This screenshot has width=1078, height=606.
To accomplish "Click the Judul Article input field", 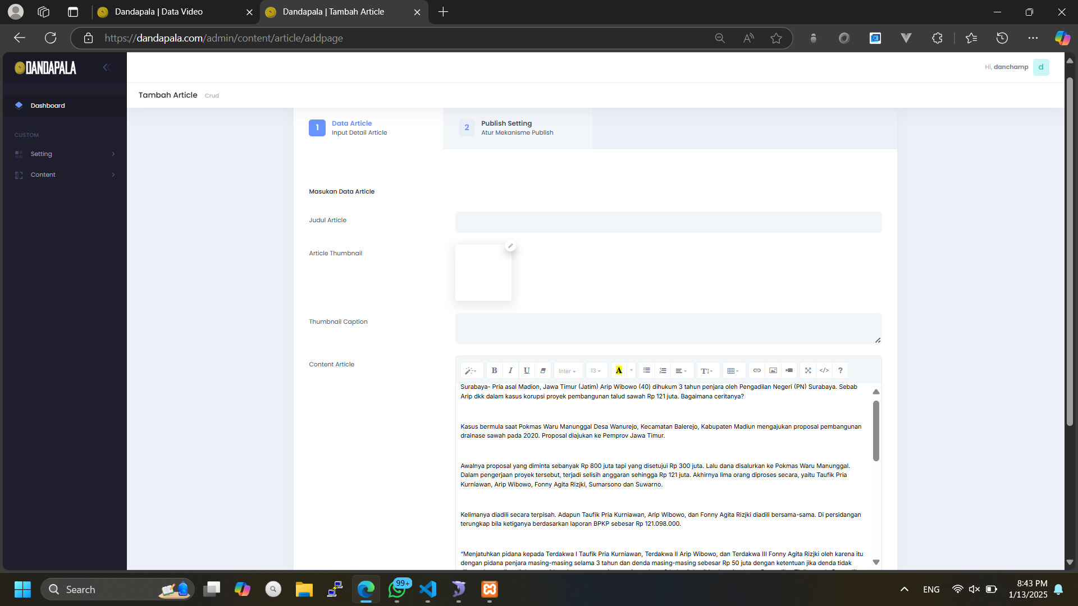I will [x=669, y=222].
